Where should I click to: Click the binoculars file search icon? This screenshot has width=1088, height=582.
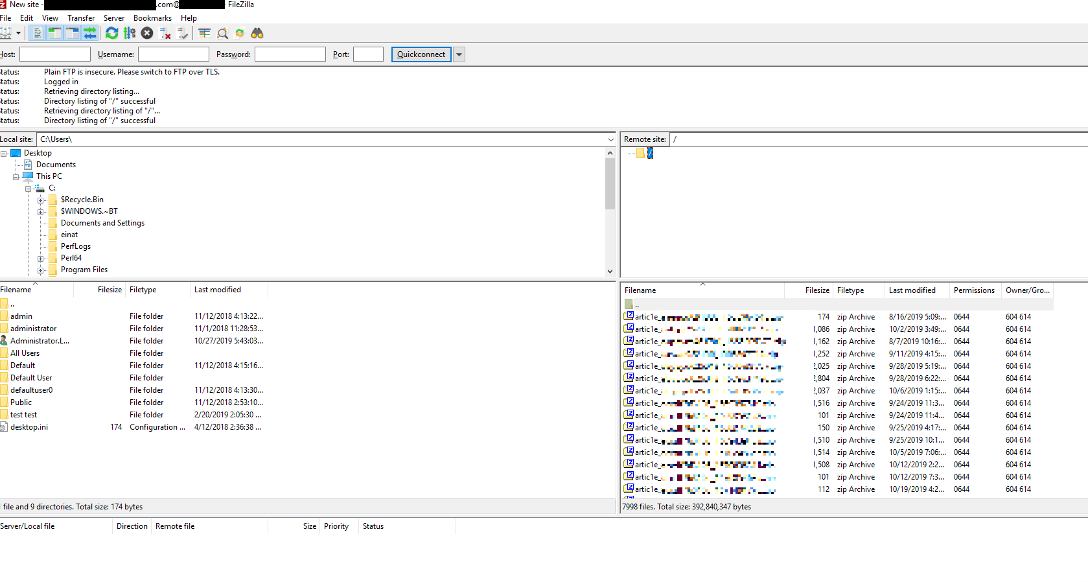(x=257, y=33)
